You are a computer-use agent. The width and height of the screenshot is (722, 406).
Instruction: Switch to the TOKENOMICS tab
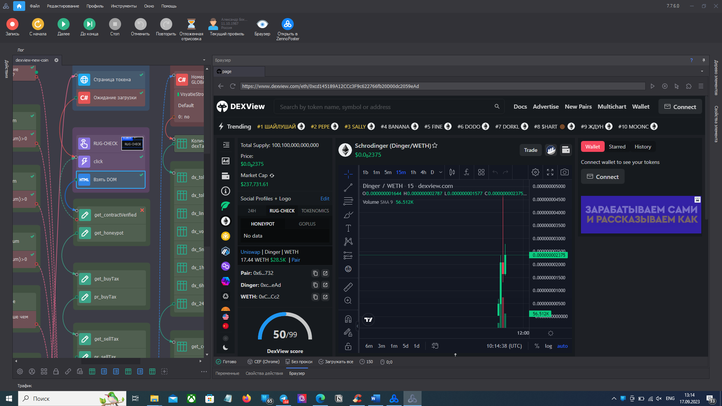pos(315,211)
